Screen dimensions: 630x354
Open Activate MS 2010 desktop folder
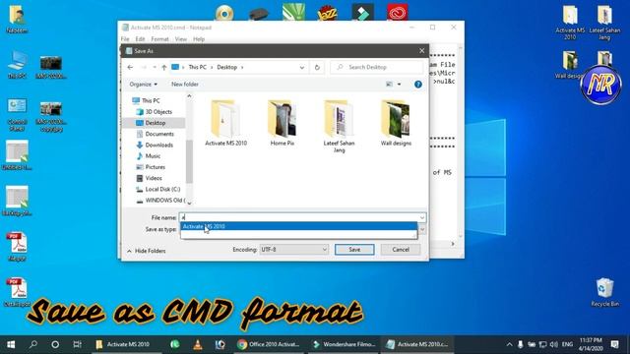[x=570, y=22]
